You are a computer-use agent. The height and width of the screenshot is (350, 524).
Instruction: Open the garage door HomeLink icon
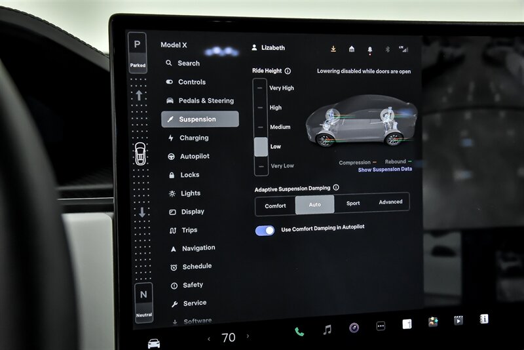351,49
